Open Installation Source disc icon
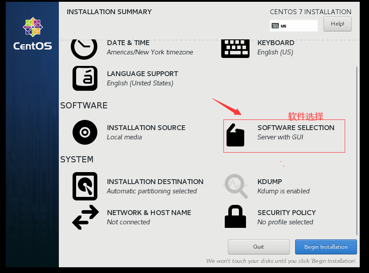This screenshot has width=369, height=273. (85, 132)
